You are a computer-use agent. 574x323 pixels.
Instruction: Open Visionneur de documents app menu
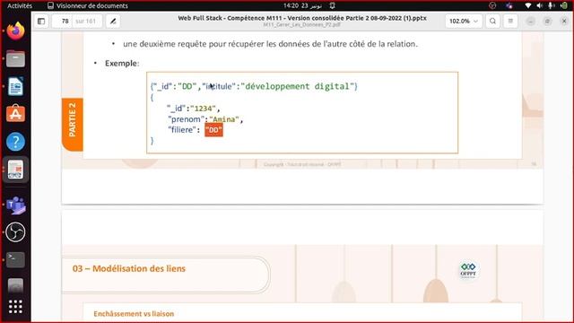pyautogui.click(x=88, y=5)
